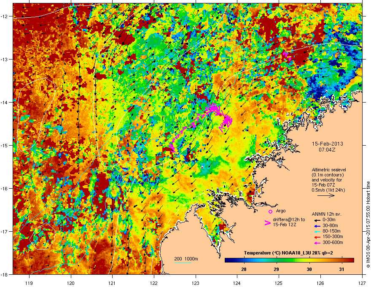Click the '30-80m' depth label
The image size is (371, 287).
(x=330, y=226)
